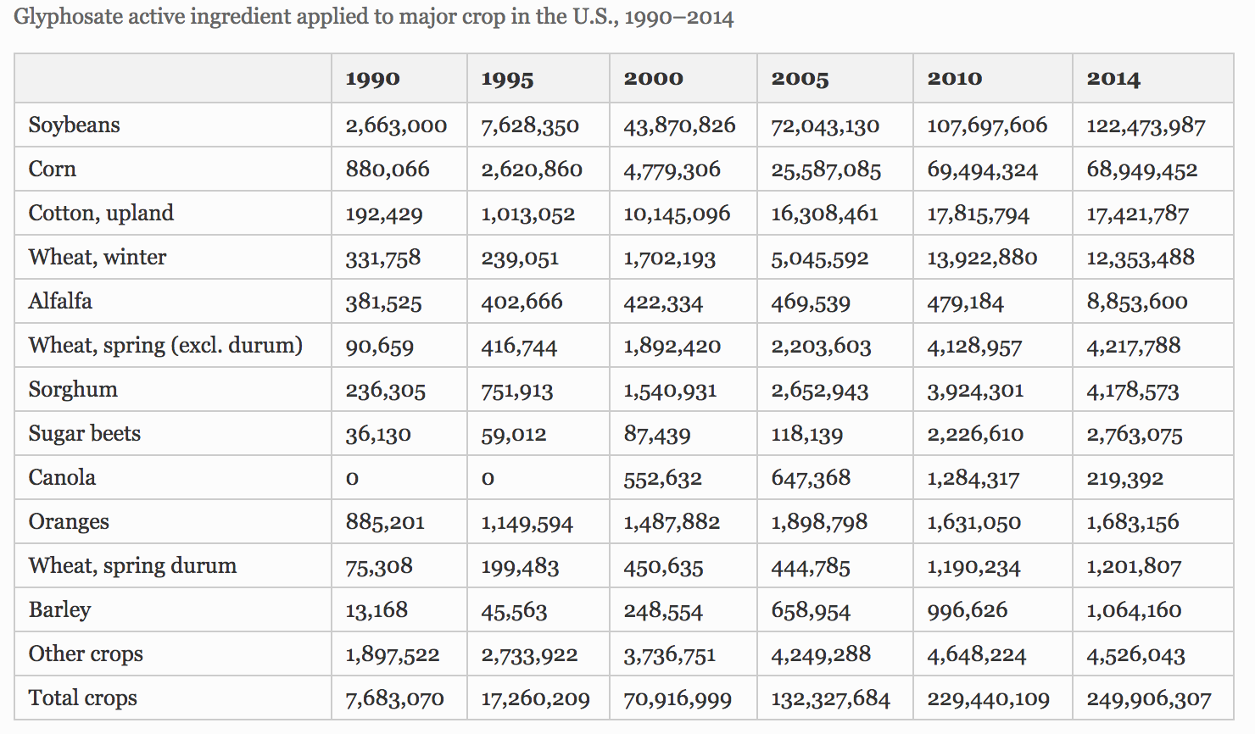Click the Alfalfa row label
The width and height of the screenshot is (1255, 734).
[60, 302]
